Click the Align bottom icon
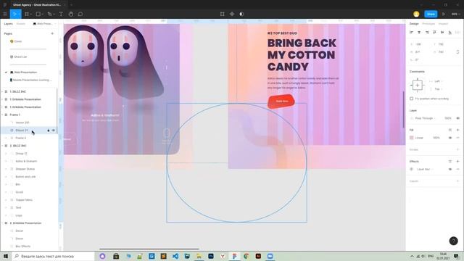This screenshot has height=261, width=464. [x=450, y=32]
